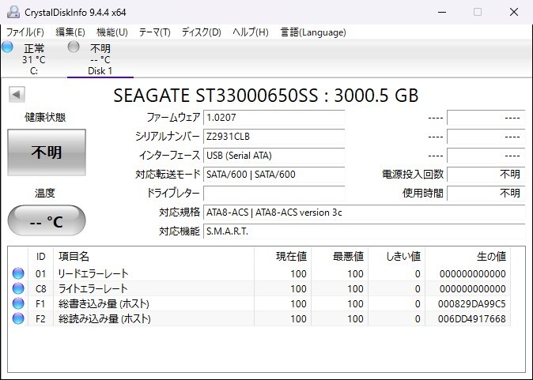
Task: Click status orb for attribute C8 row
Action: pyautogui.click(x=18, y=289)
